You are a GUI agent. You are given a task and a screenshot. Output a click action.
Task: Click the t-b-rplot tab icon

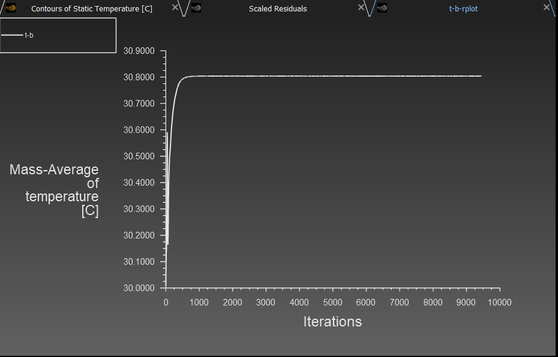click(x=382, y=8)
